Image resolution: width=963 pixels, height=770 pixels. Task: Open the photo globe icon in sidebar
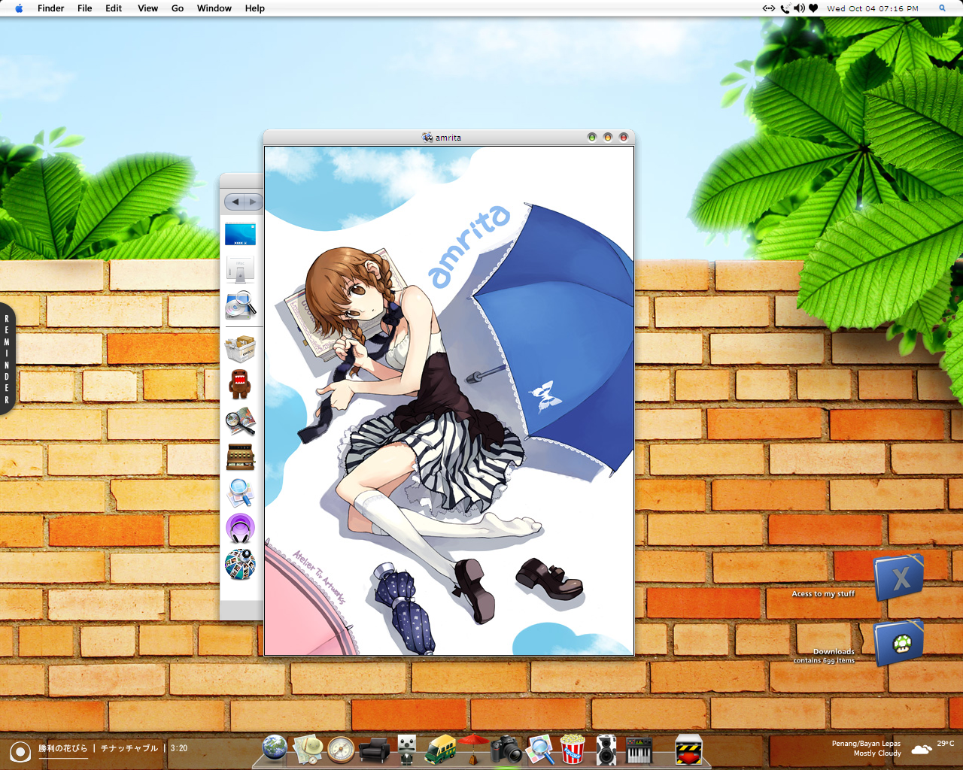240,565
